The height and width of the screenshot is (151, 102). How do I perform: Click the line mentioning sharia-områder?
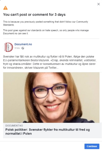[x=49, y=64]
